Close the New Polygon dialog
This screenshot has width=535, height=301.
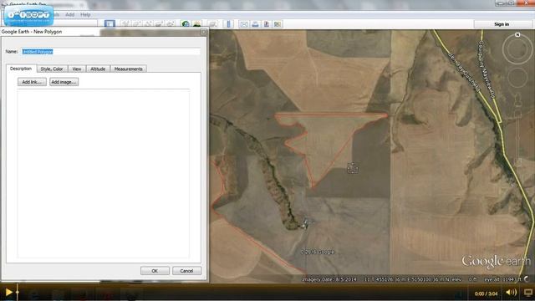(204, 32)
